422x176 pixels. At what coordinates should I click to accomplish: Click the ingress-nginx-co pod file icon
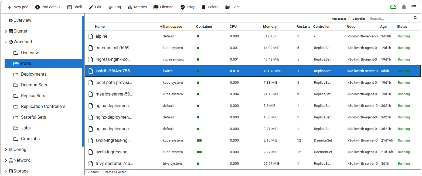point(91,59)
